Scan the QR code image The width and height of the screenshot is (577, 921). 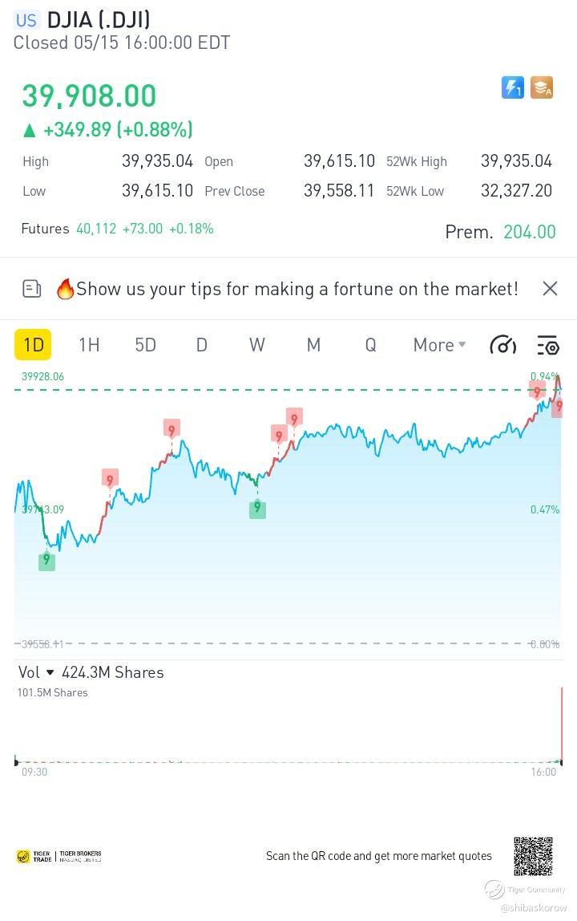[x=534, y=856]
